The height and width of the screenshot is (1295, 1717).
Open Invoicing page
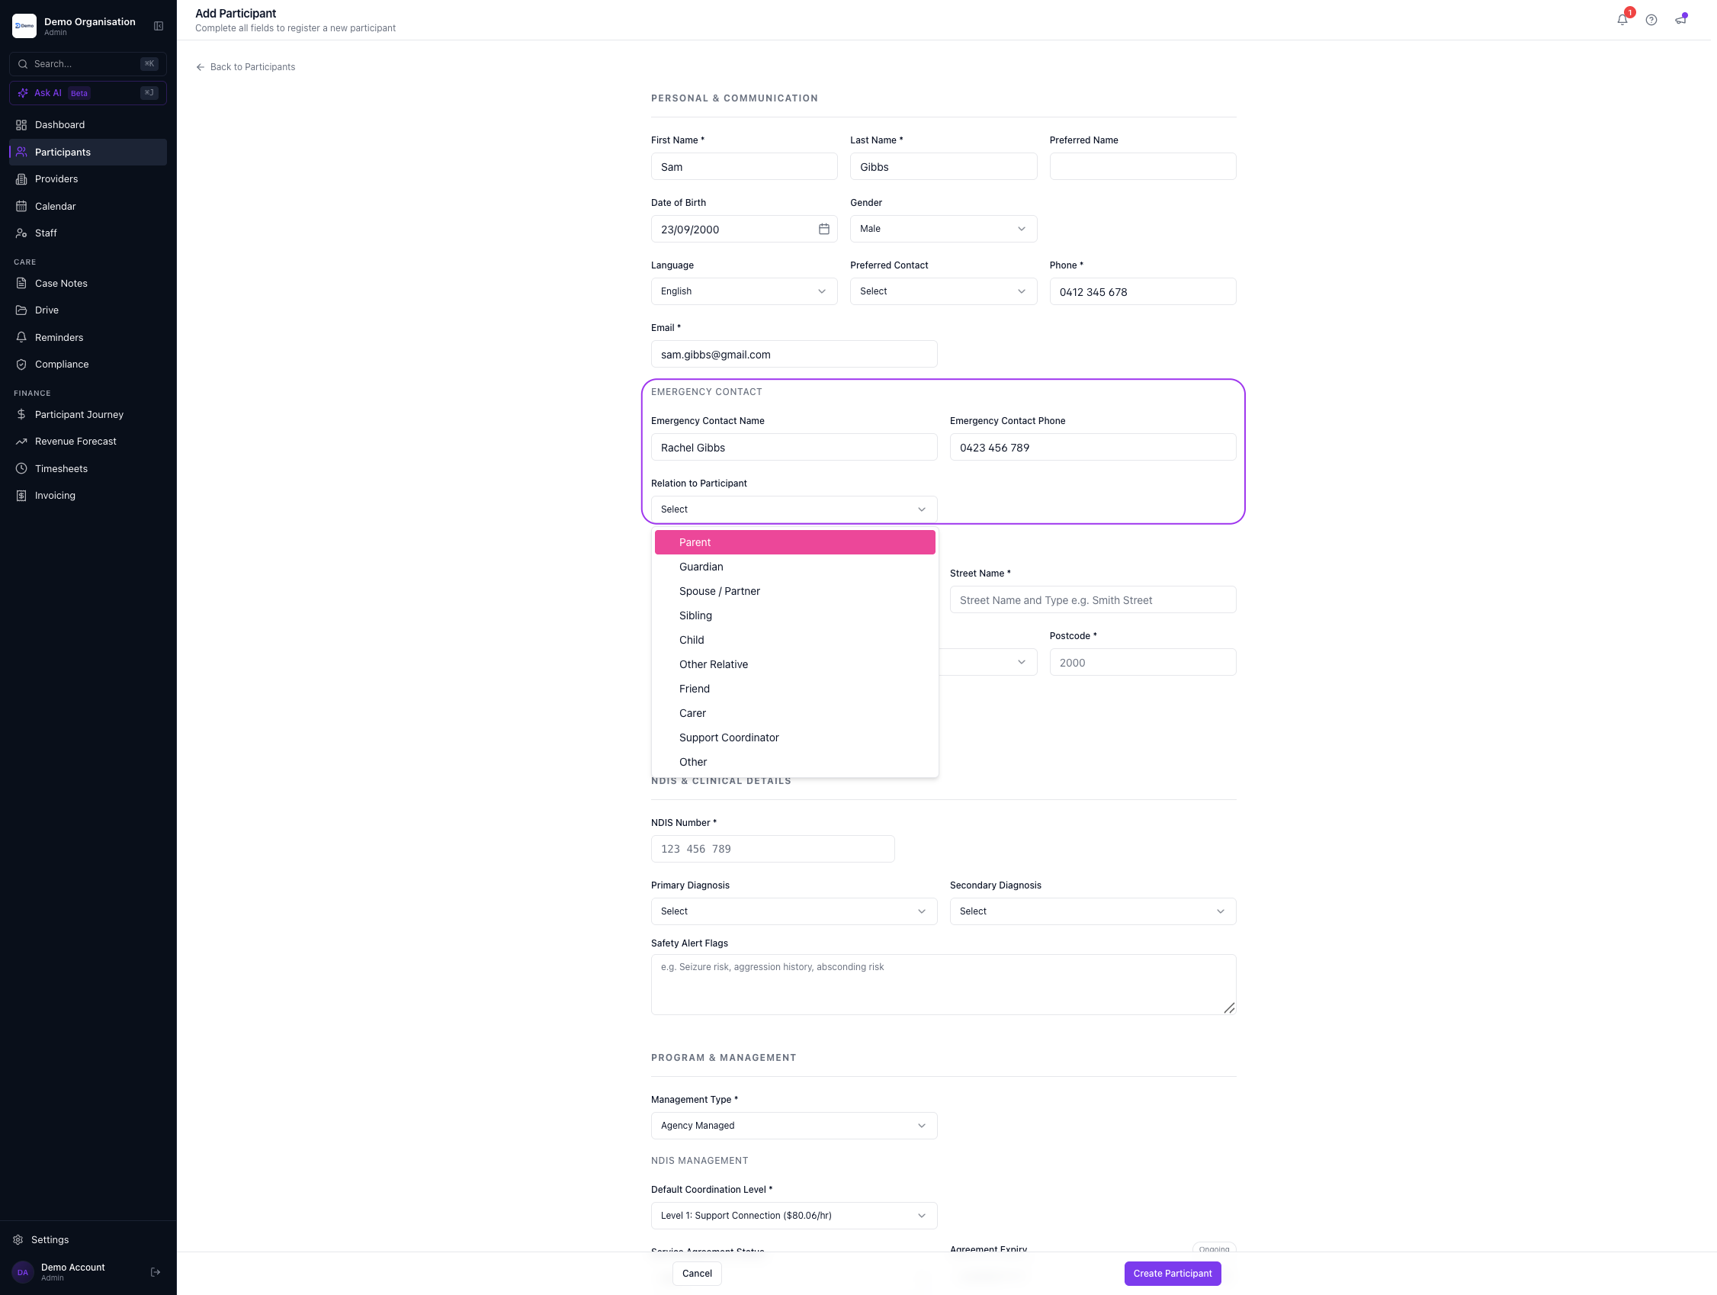88,495
